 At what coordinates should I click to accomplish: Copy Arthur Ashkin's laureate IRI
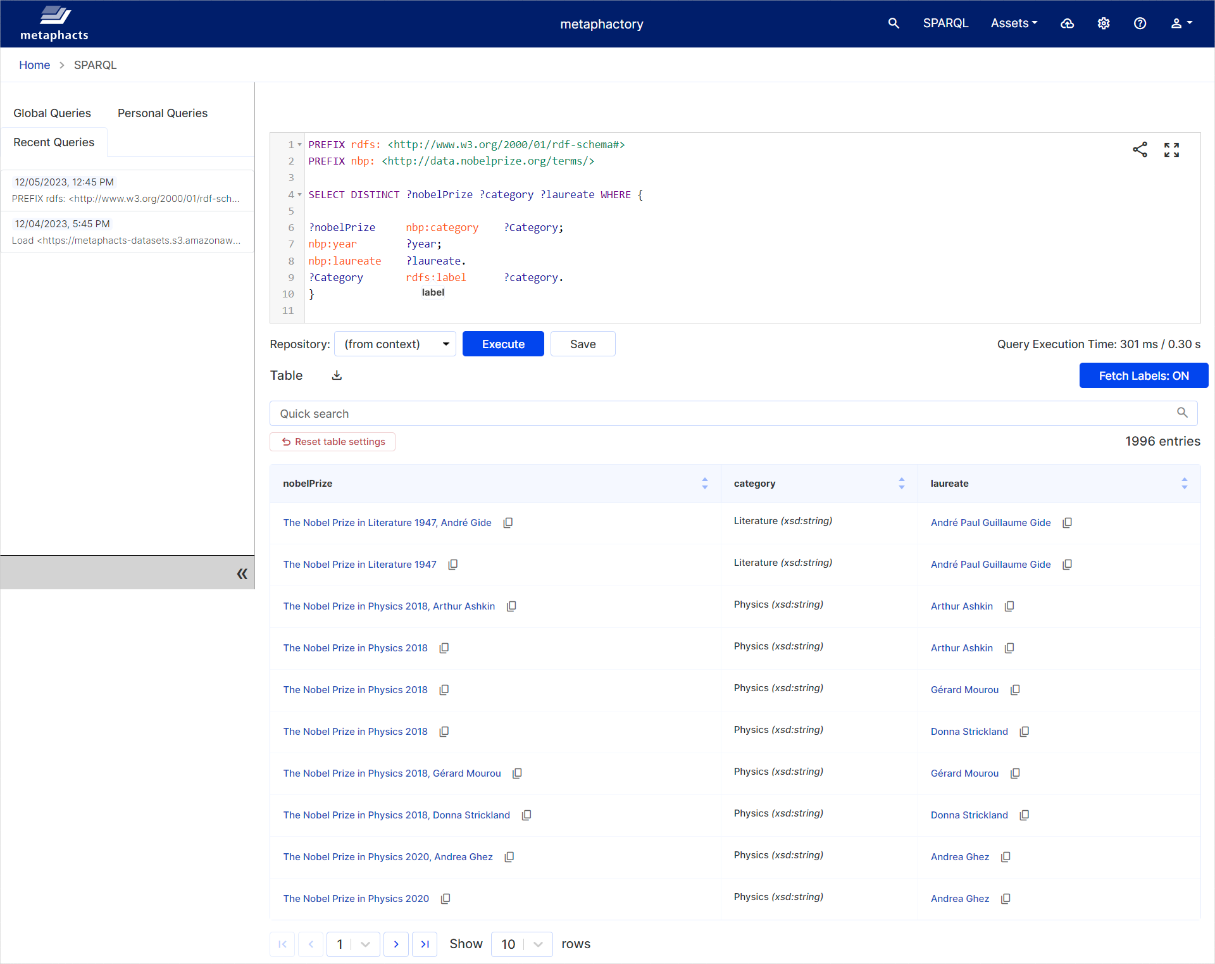click(1008, 606)
